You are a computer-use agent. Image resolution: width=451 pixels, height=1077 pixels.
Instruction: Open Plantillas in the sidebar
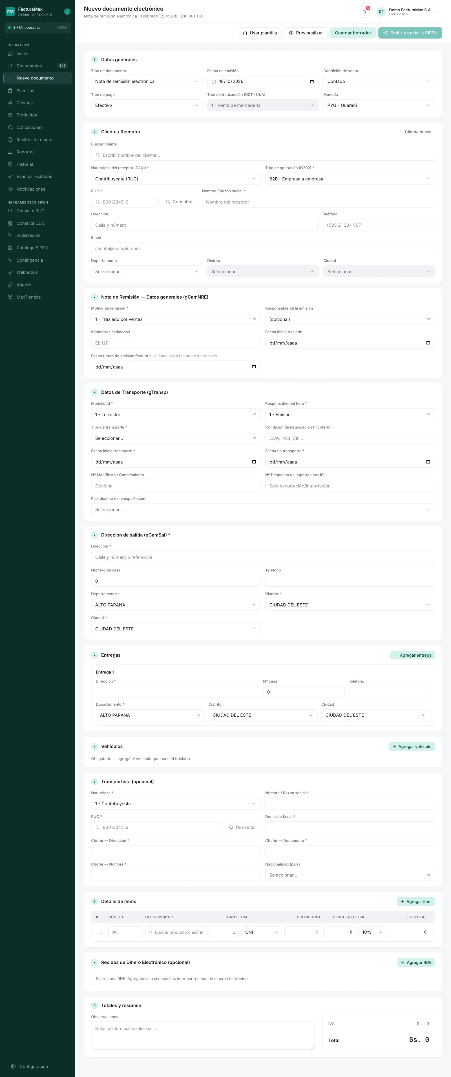[37, 91]
